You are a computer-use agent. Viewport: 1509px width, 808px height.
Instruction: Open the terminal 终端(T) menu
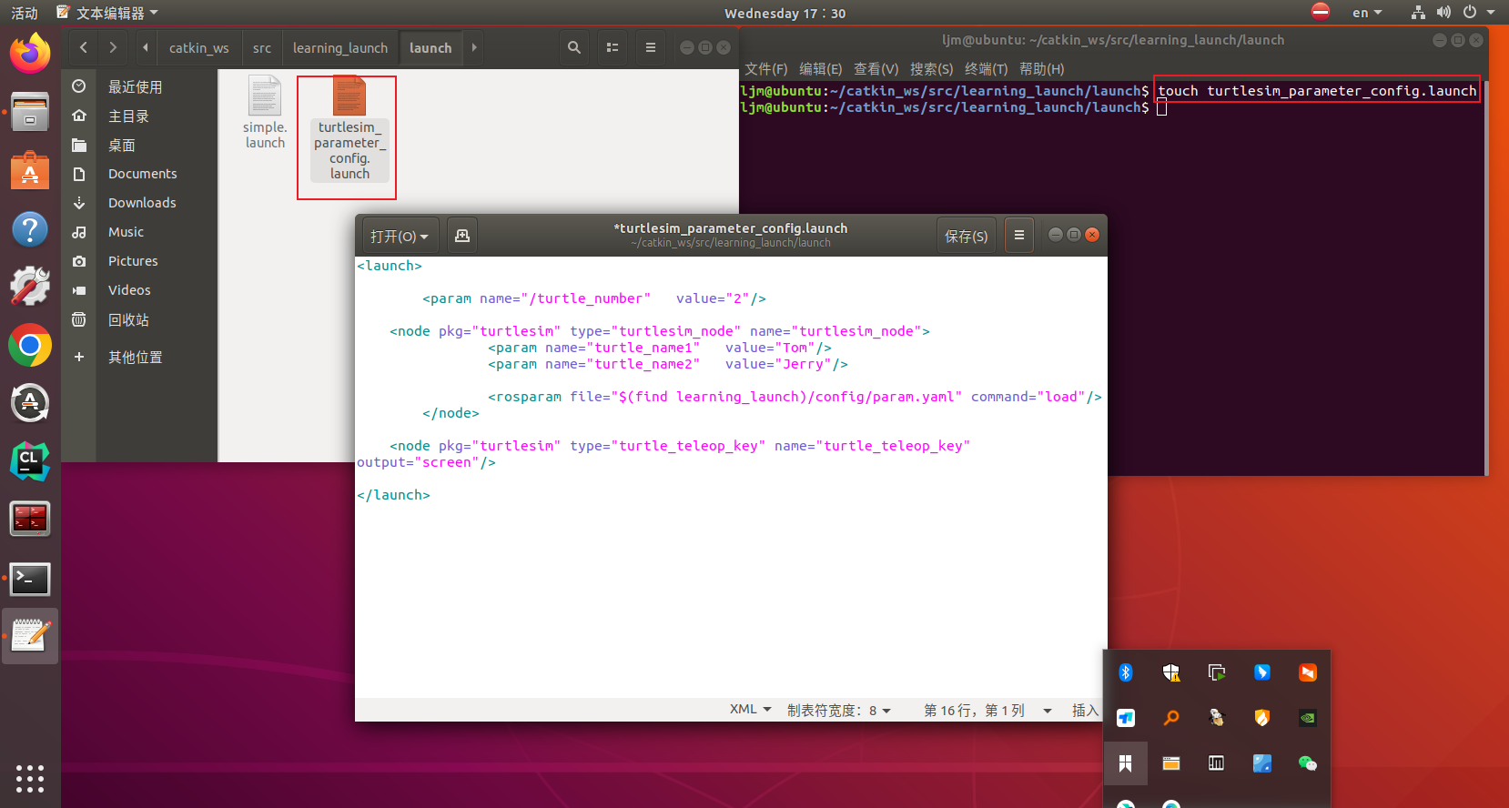pyautogui.click(x=987, y=69)
